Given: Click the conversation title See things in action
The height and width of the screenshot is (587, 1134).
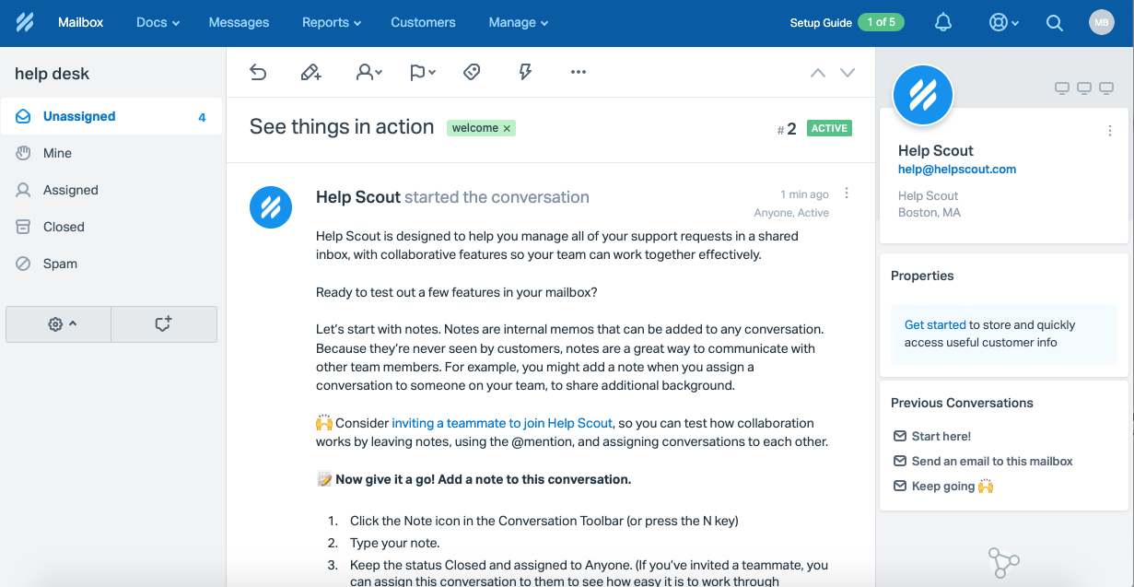Looking at the screenshot, I should click(x=342, y=127).
